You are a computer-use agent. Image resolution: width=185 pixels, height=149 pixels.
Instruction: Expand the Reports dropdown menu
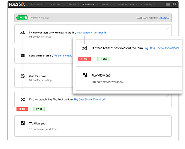click(x=108, y=5)
